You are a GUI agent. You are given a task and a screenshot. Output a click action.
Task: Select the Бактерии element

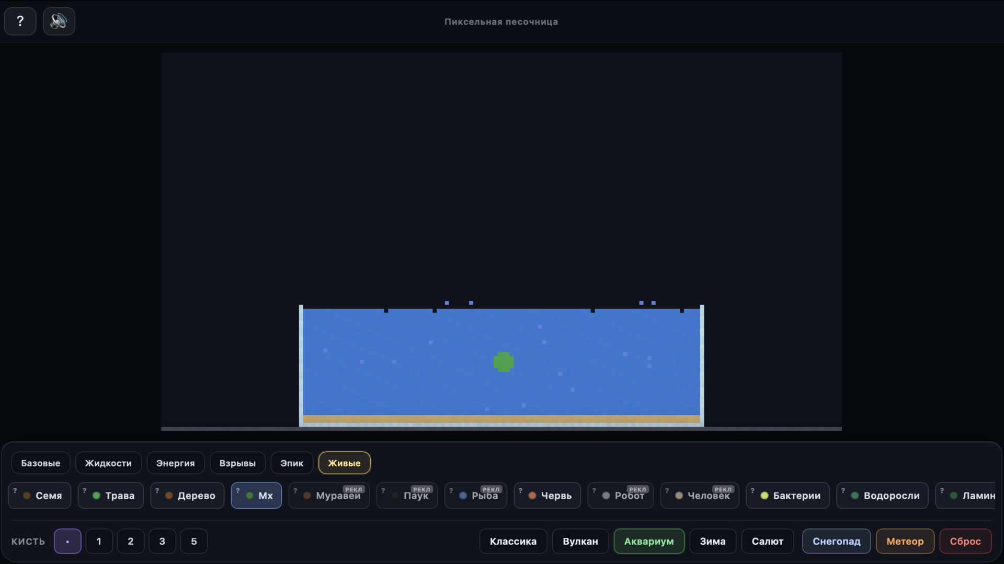click(x=788, y=496)
